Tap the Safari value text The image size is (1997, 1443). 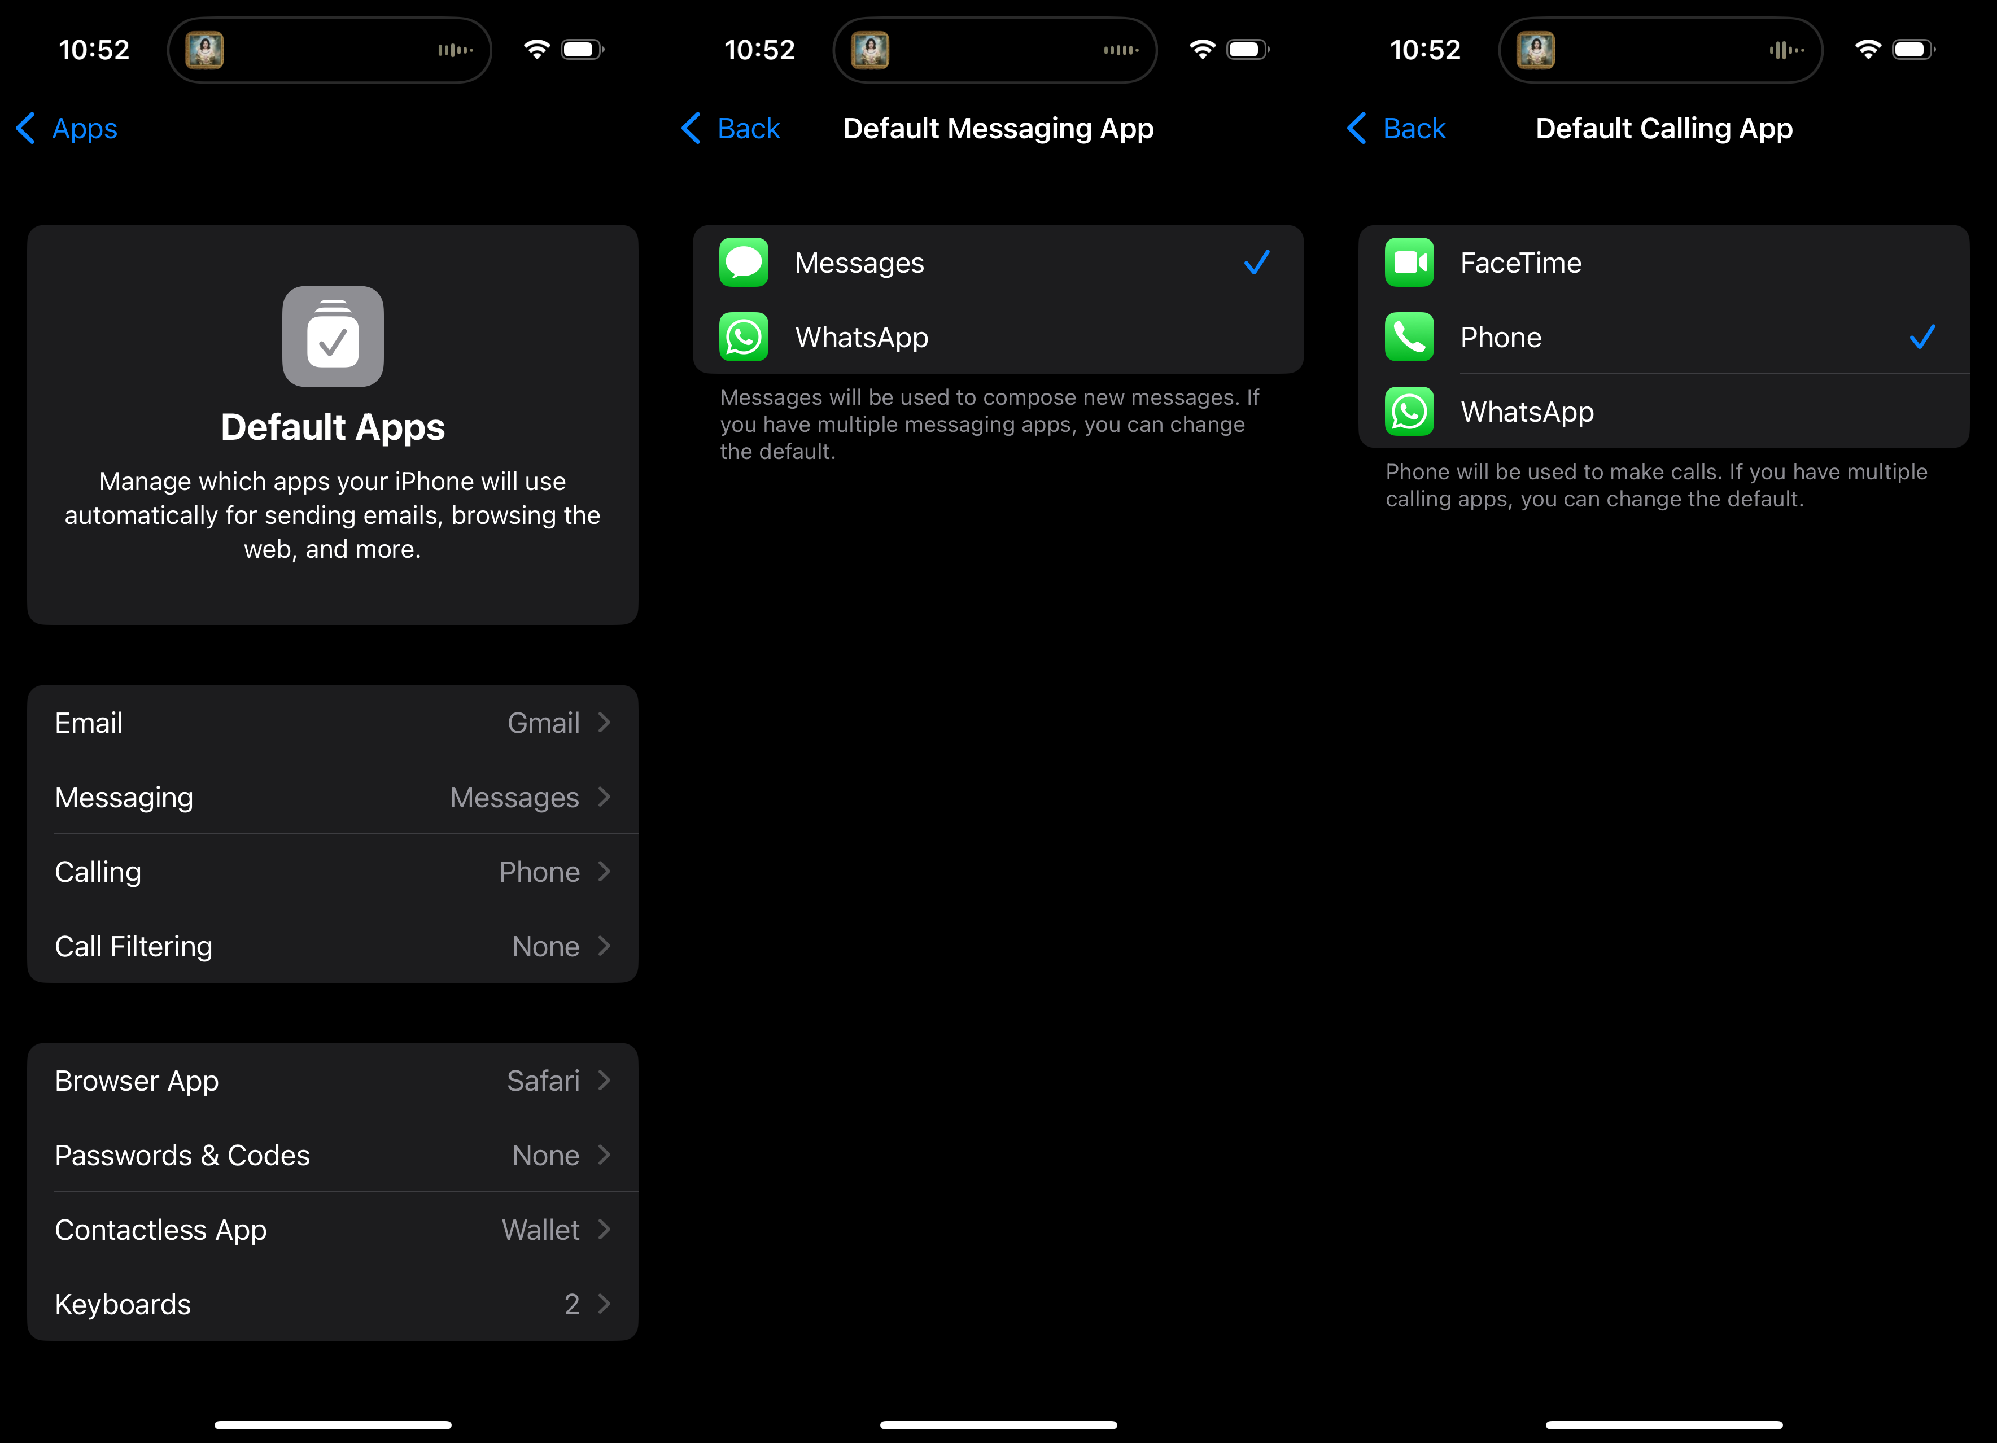point(543,1080)
